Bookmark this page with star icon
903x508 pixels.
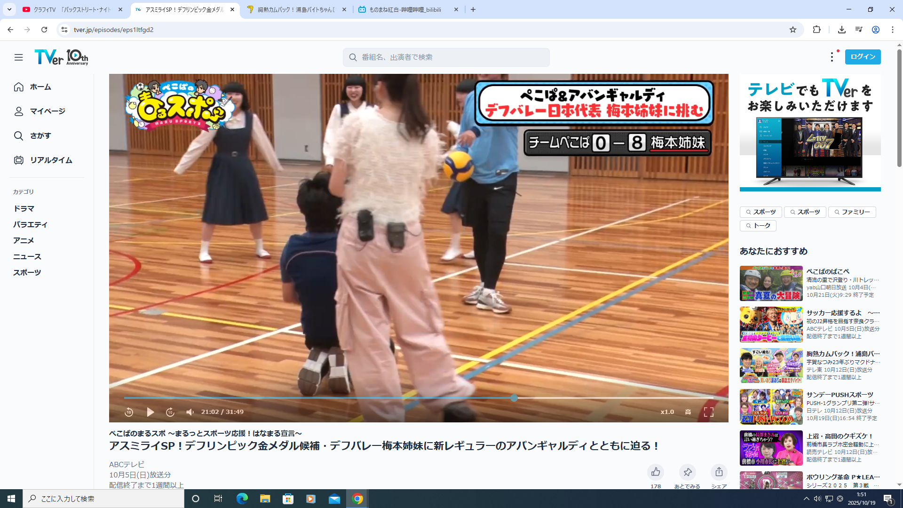pyautogui.click(x=793, y=30)
